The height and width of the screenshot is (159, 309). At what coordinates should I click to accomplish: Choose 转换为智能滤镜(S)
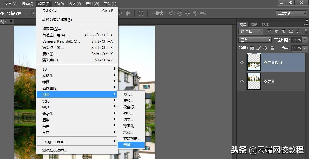click(77, 20)
